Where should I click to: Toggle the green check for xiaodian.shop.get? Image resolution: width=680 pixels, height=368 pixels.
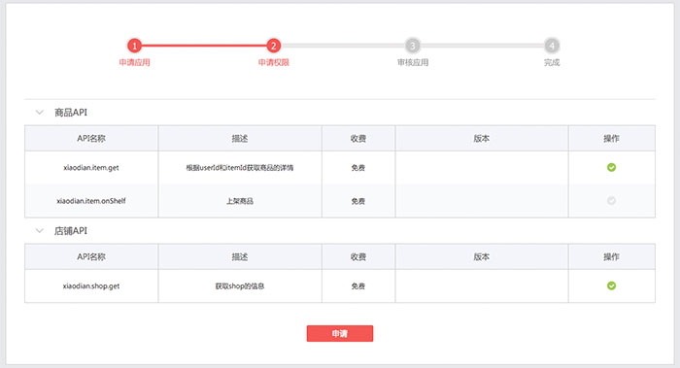pos(611,285)
